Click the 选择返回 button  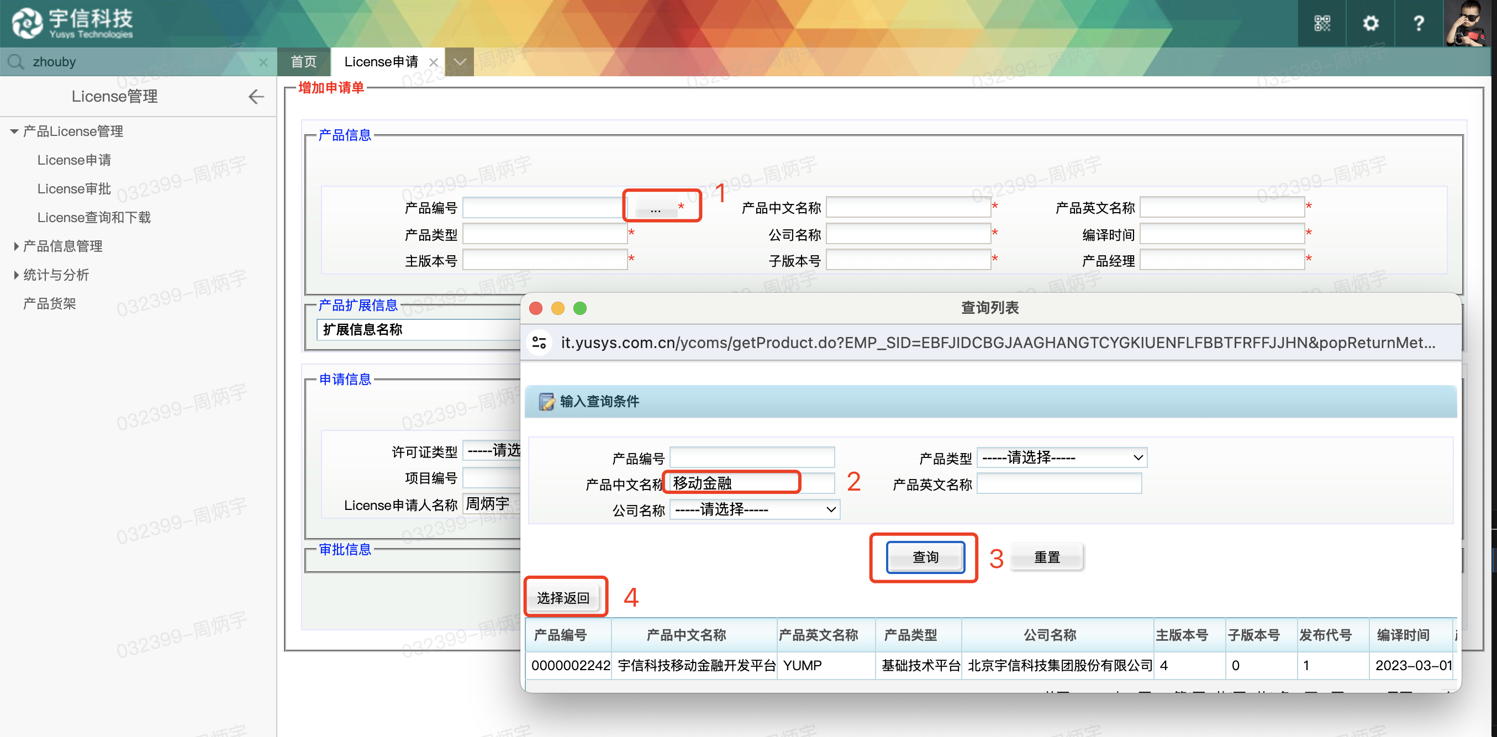(x=563, y=598)
